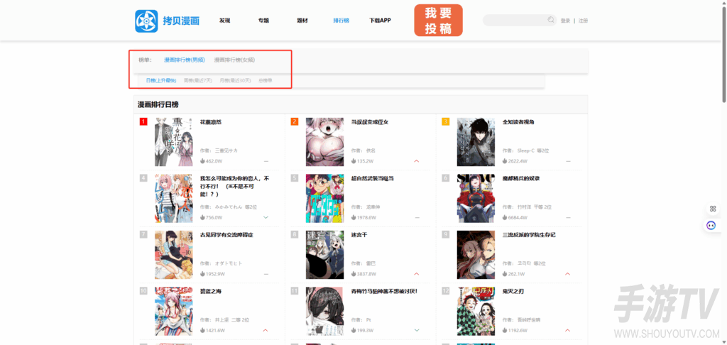The height and width of the screenshot is (345, 727).
Task: Click the flame icon beside 6684.4W
Action: 505,217
